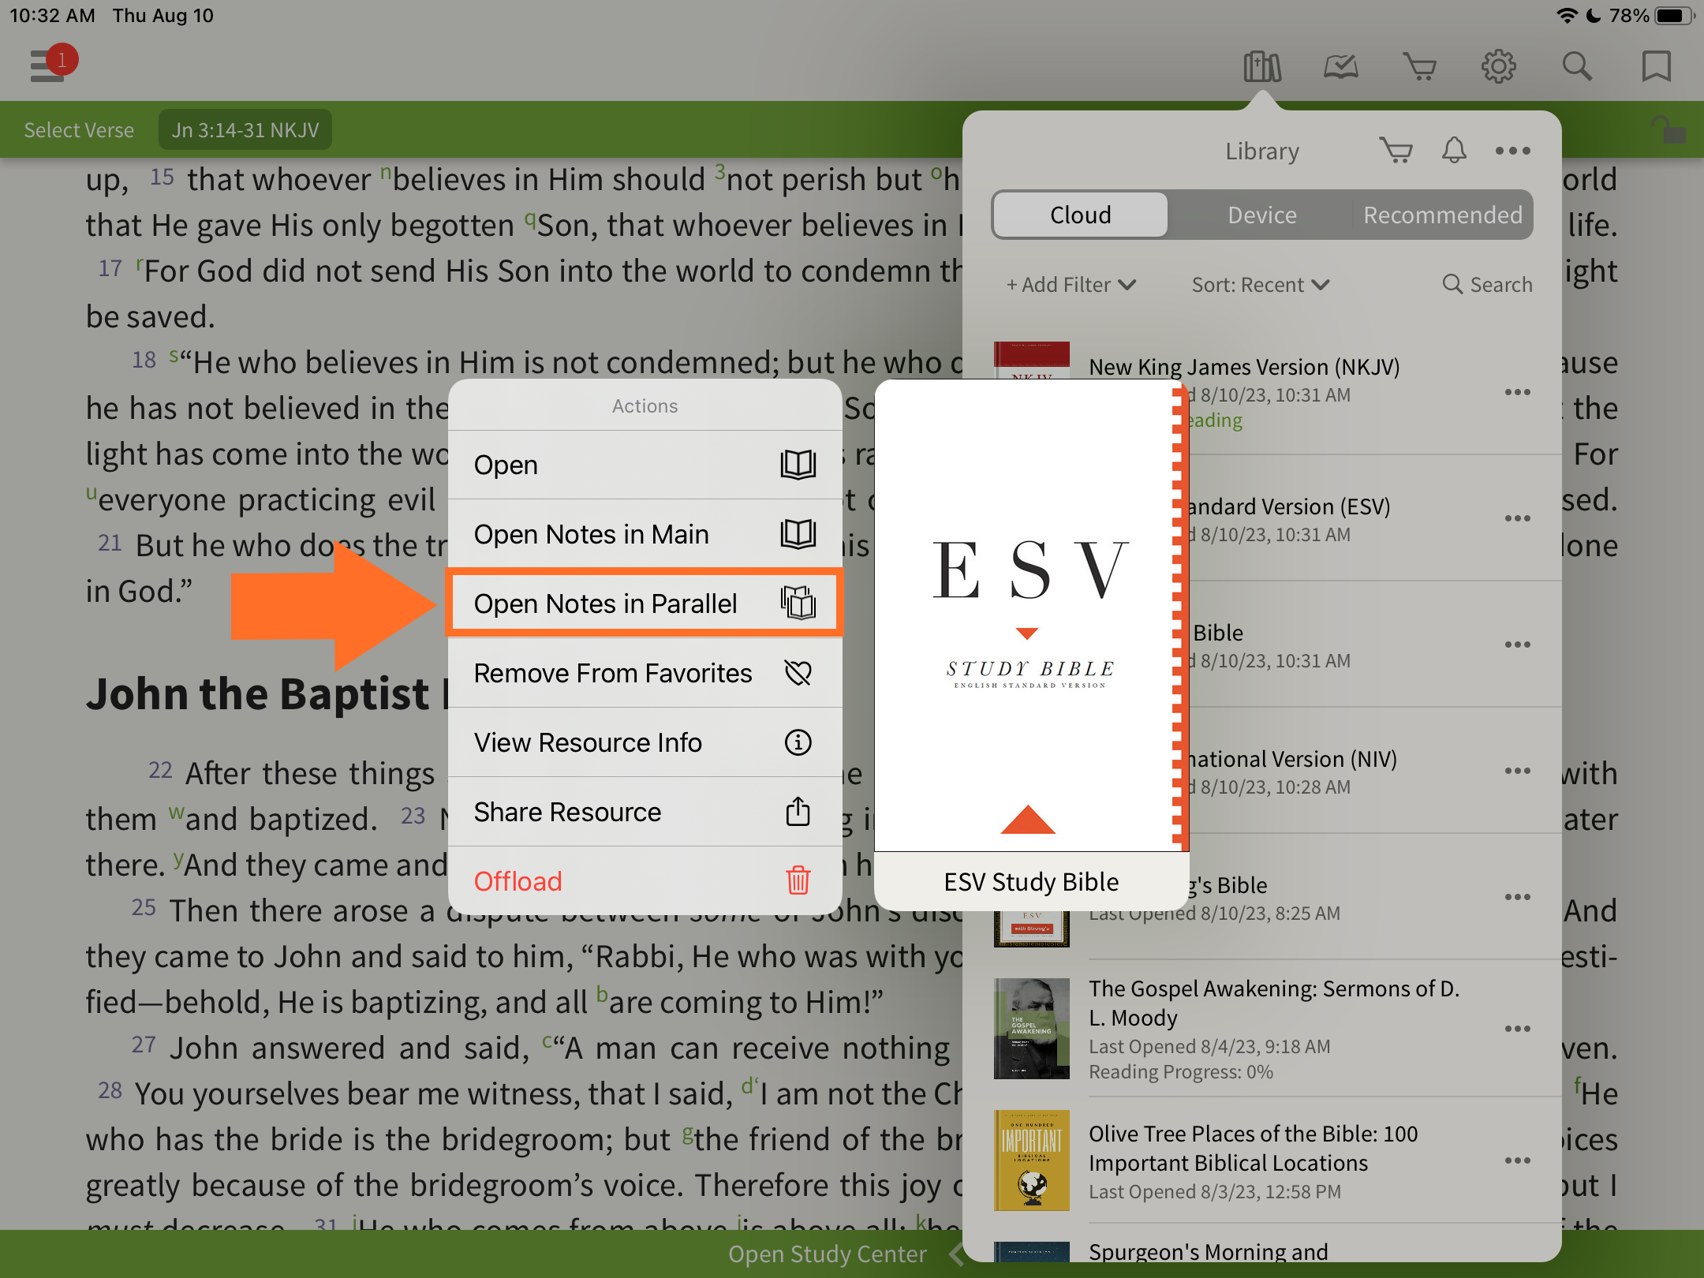Viewport: 1704px width, 1278px height.
Task: Open Library header more options dots
Action: click(1513, 150)
